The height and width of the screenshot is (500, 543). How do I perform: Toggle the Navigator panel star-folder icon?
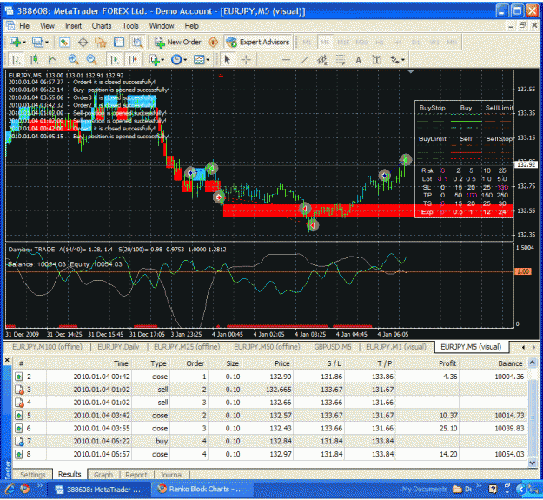point(101,43)
